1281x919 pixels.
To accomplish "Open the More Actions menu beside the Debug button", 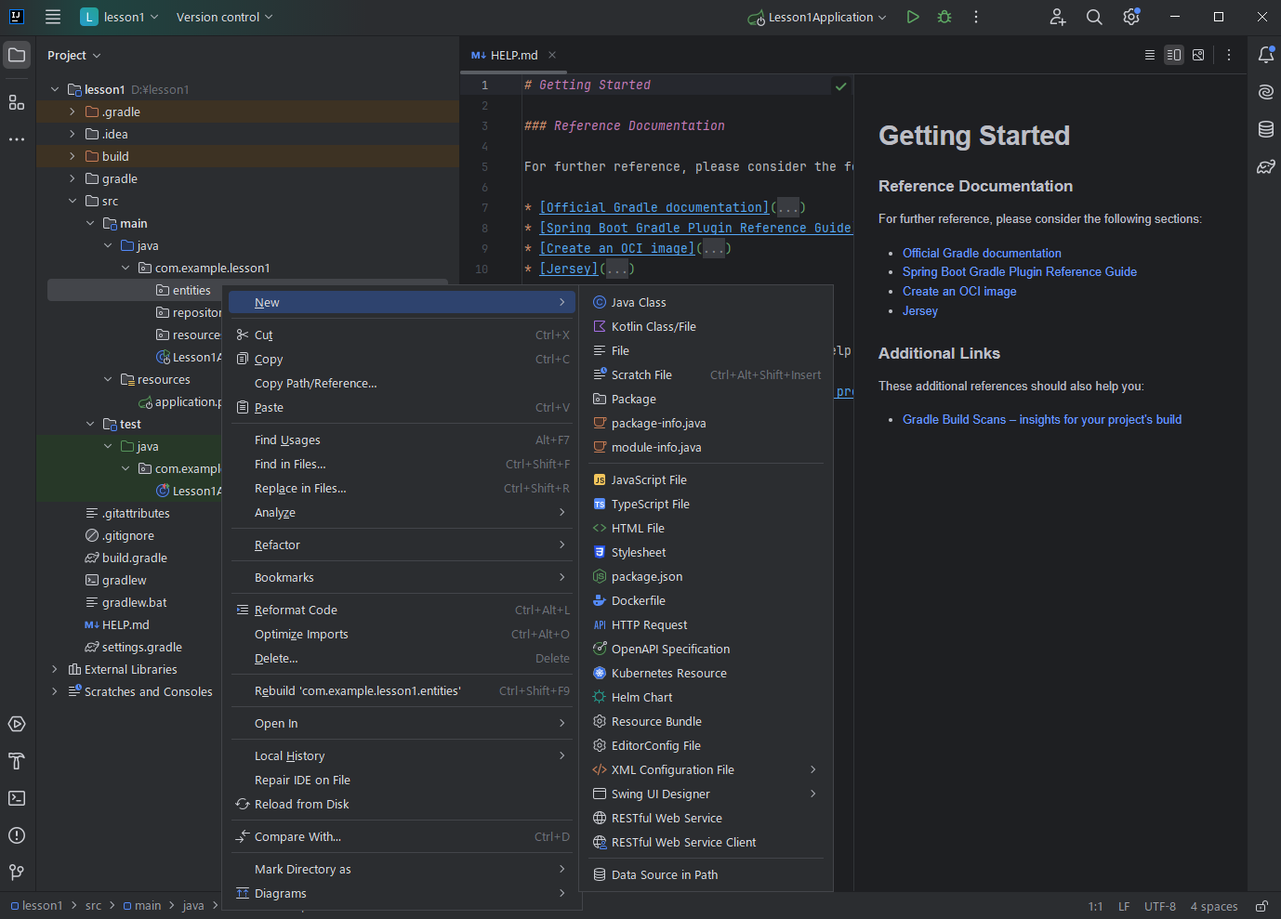I will [976, 17].
